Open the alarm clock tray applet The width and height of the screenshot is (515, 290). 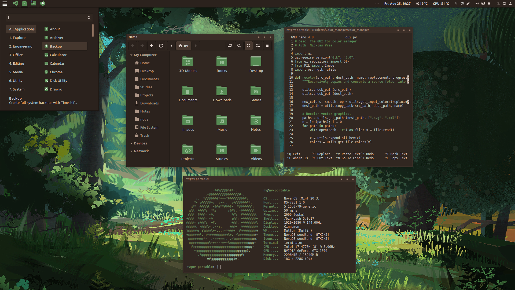[462, 3]
